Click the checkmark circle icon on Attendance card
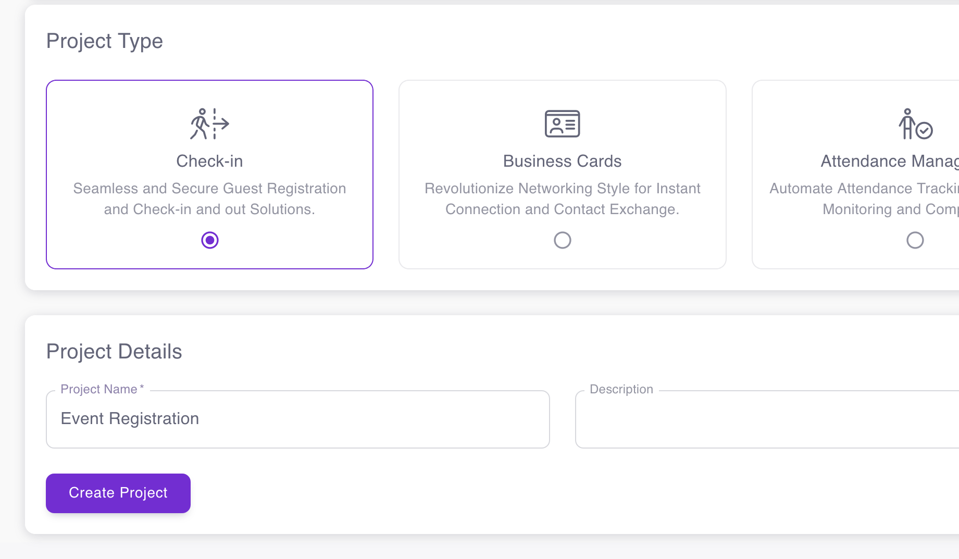 (x=923, y=130)
